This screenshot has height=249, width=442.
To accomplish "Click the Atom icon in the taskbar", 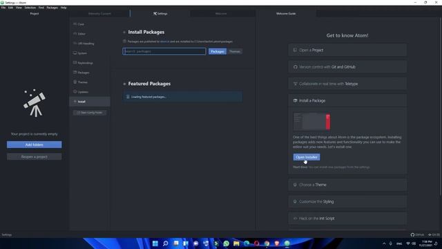I will click(x=287, y=243).
